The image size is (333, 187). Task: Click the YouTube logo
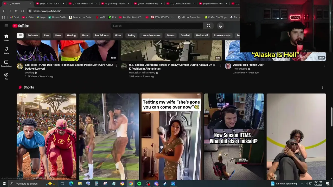point(21,26)
